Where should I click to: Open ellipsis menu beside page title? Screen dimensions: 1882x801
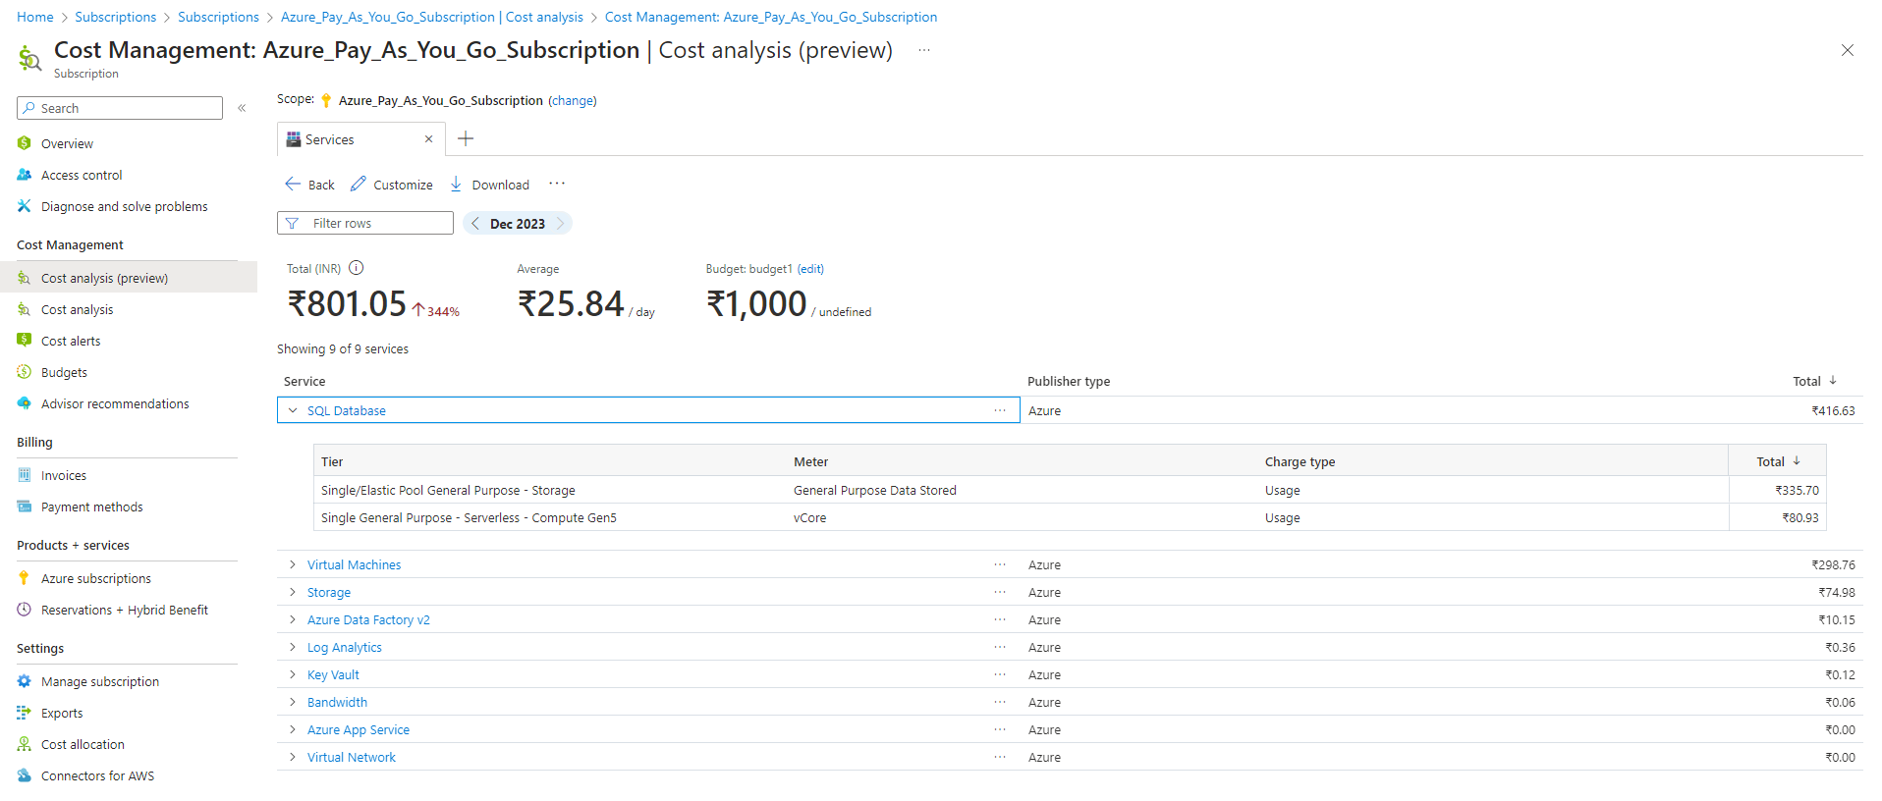[x=924, y=50]
